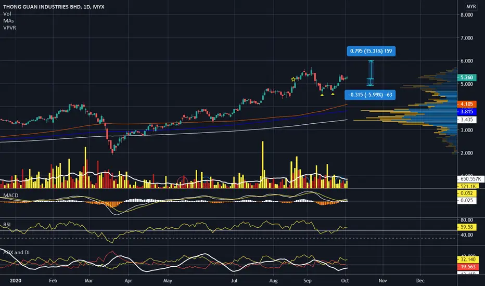Click the 7.000 price axis label
Image resolution: width=485 pixels, height=286 pixels.
pos(467,38)
